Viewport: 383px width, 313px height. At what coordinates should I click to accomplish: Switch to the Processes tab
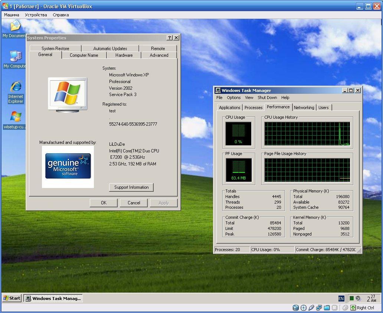[x=253, y=108]
